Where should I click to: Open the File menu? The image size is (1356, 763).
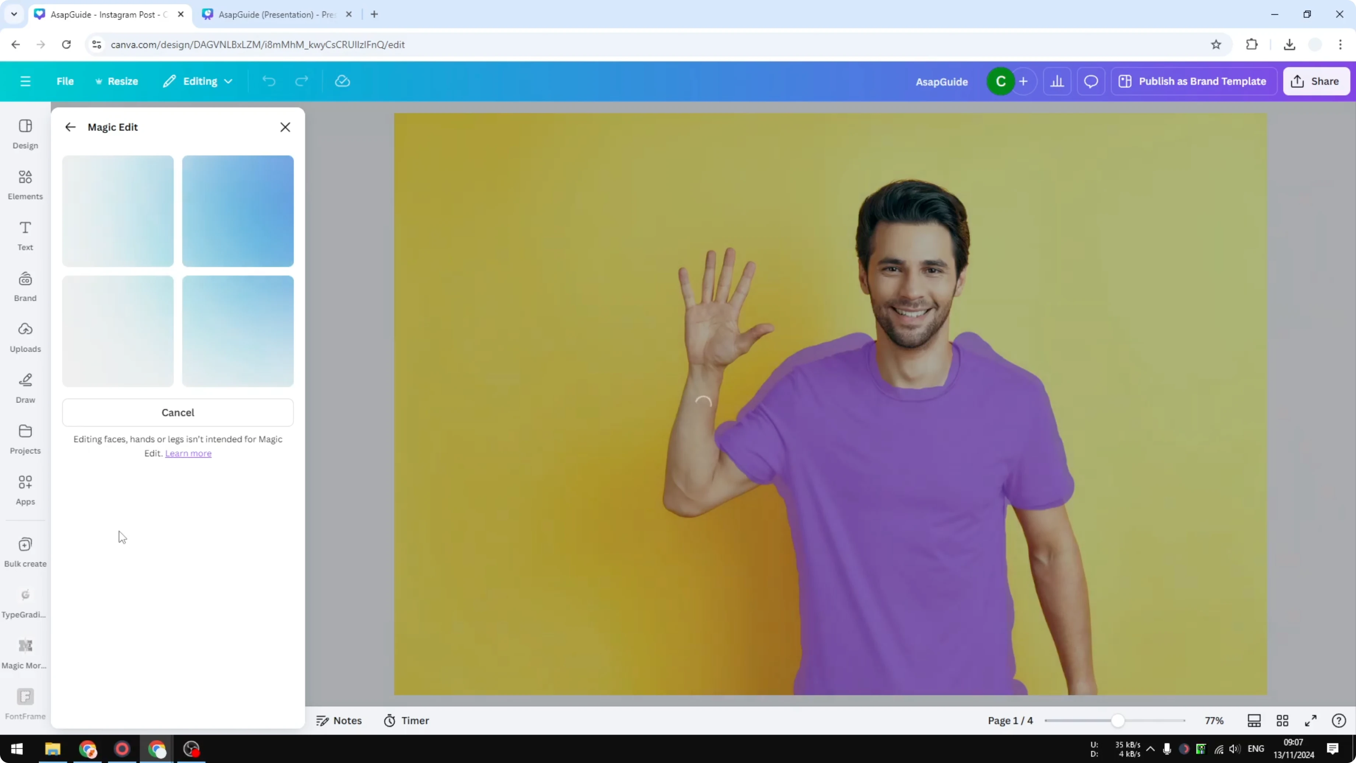tap(65, 81)
